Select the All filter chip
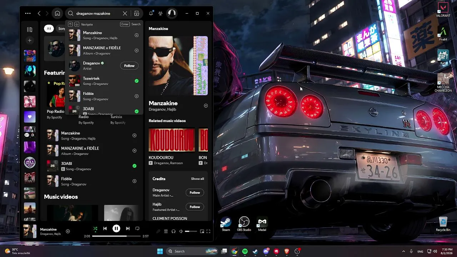 click(x=49, y=29)
